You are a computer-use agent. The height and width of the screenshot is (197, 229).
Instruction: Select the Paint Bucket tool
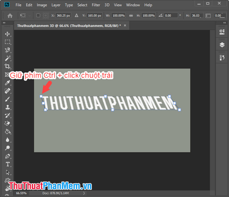7,132
